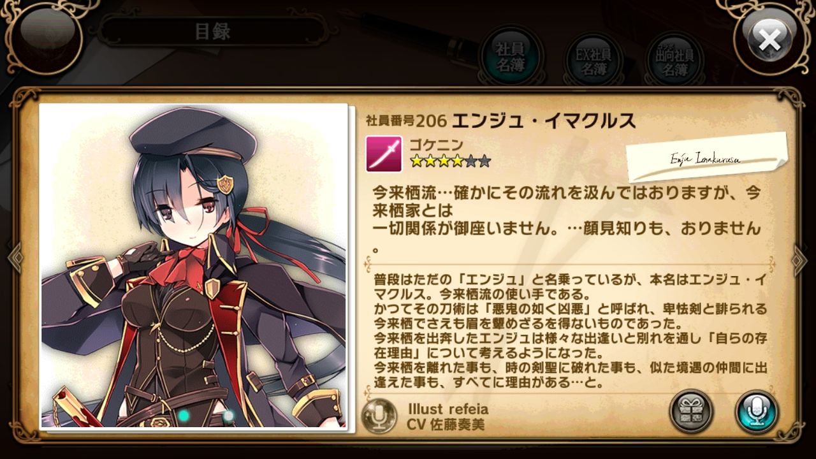Click the employee name エンジュ・イマクルス
816x459 pixels.
click(x=544, y=120)
